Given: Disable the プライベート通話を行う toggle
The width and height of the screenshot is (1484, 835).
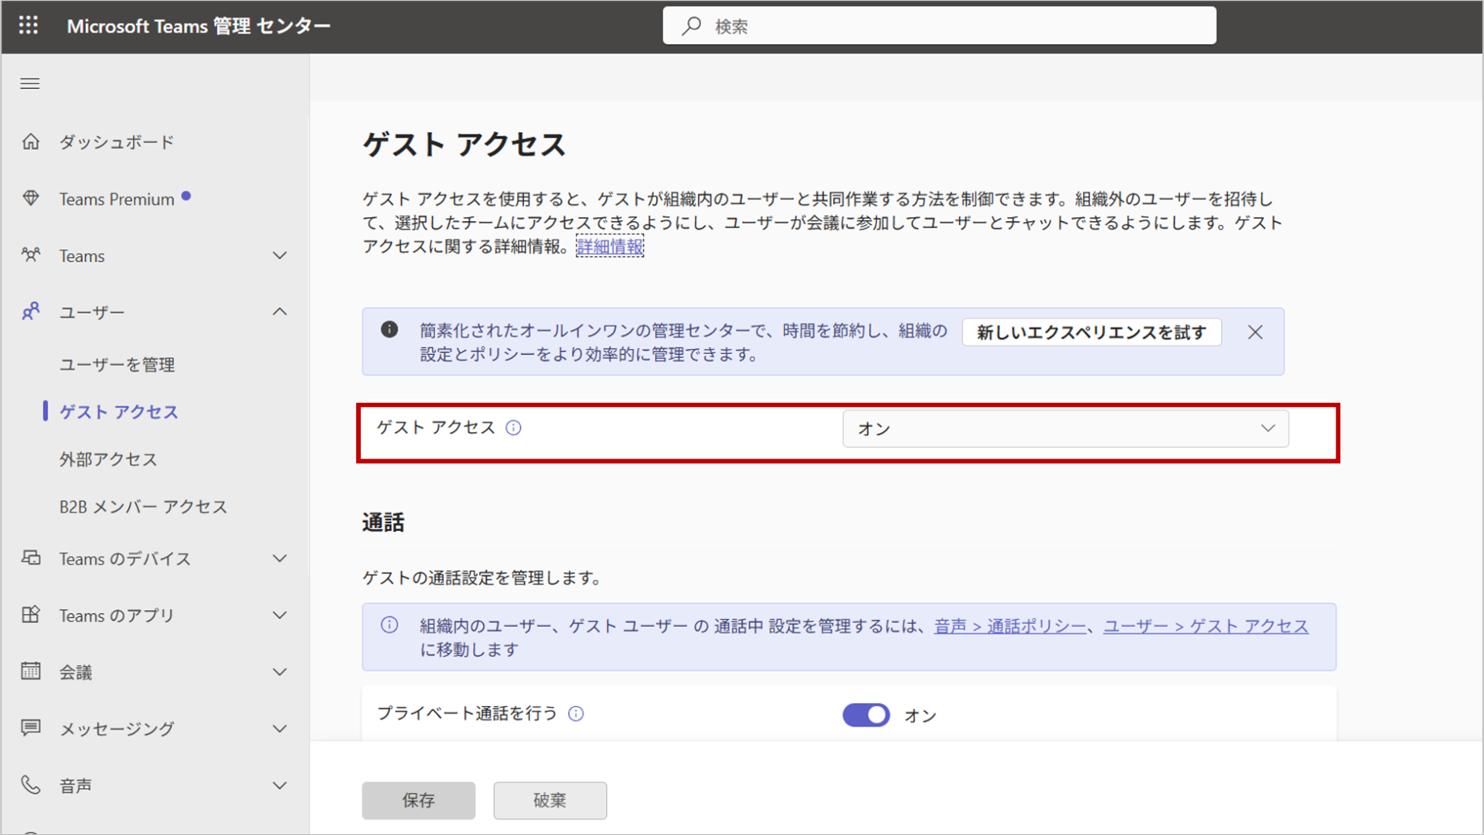Looking at the screenshot, I should [866, 715].
